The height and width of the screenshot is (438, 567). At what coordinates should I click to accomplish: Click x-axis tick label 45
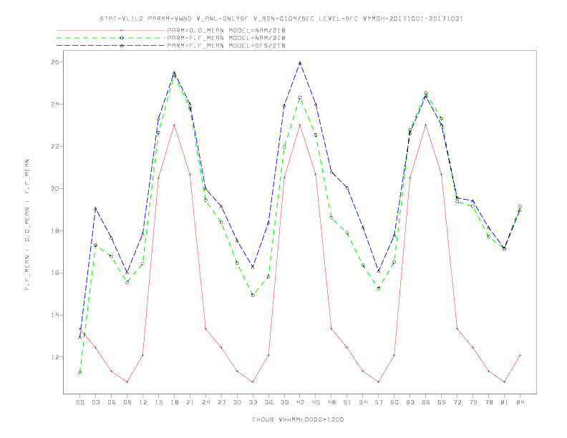[316, 402]
